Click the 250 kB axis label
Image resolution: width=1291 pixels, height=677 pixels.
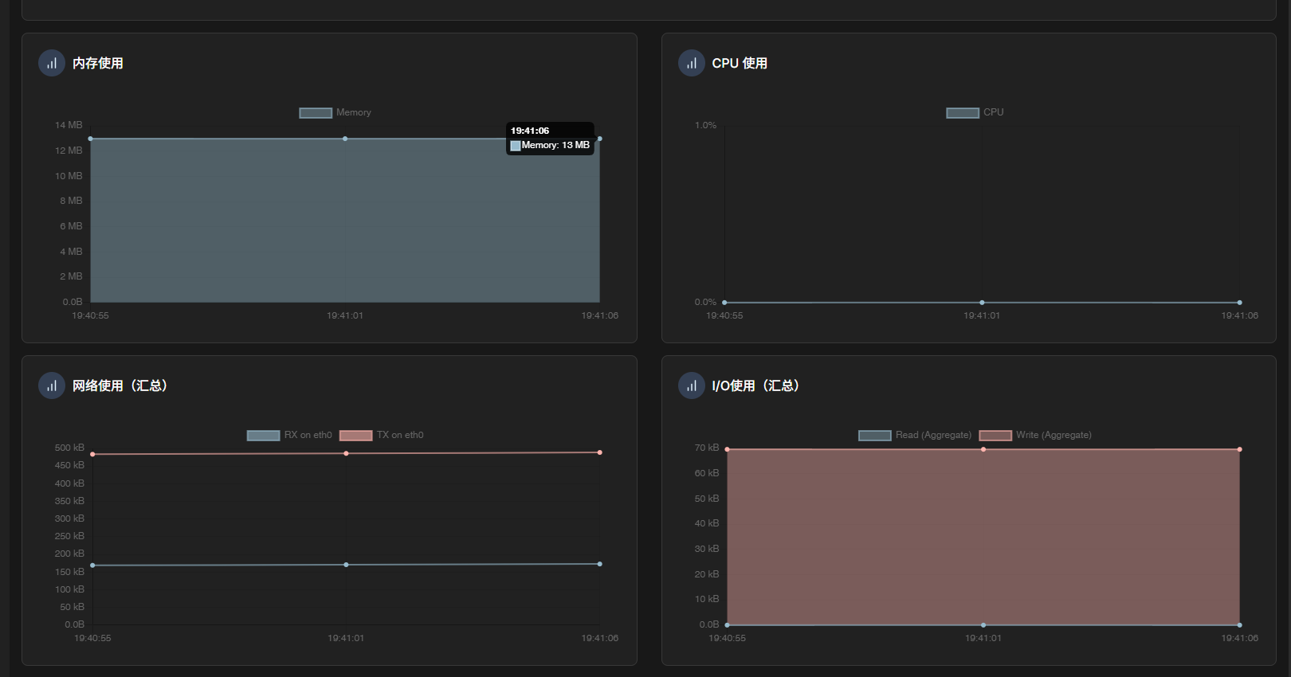[69, 536]
